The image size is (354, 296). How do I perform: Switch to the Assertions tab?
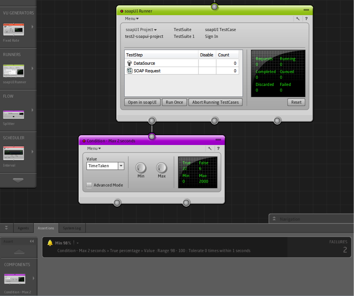pos(46,228)
